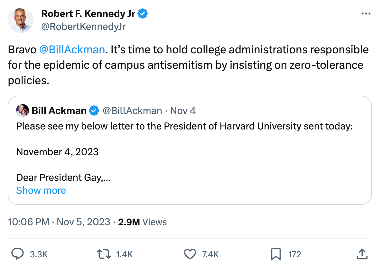
Task: Open the quoted tweet letter text
Action: click(x=184, y=126)
